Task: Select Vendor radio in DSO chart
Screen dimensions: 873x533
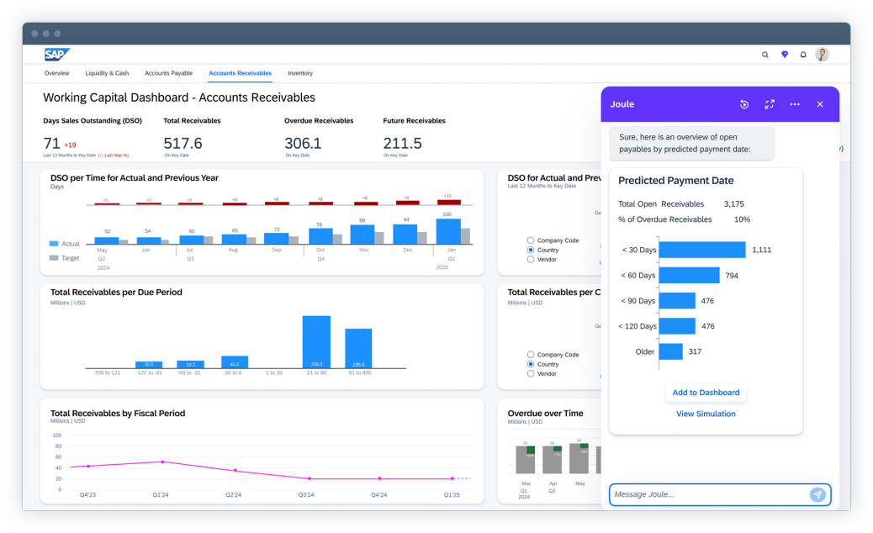Action: point(531,260)
